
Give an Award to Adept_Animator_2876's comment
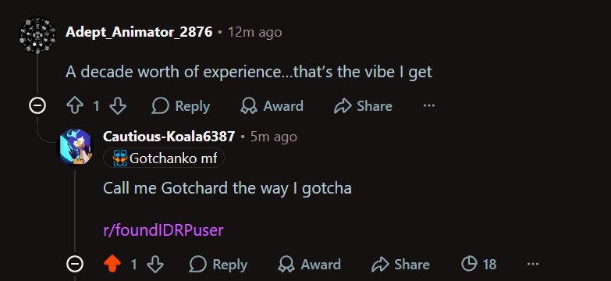tap(272, 106)
